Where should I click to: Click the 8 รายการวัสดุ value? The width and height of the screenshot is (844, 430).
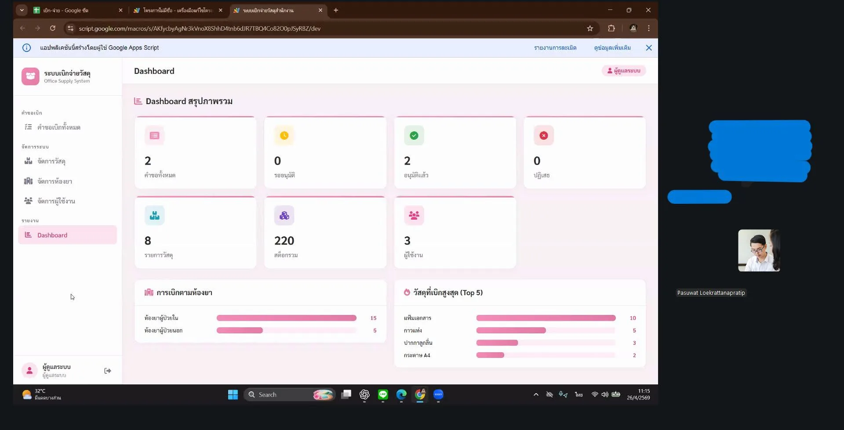click(x=148, y=241)
